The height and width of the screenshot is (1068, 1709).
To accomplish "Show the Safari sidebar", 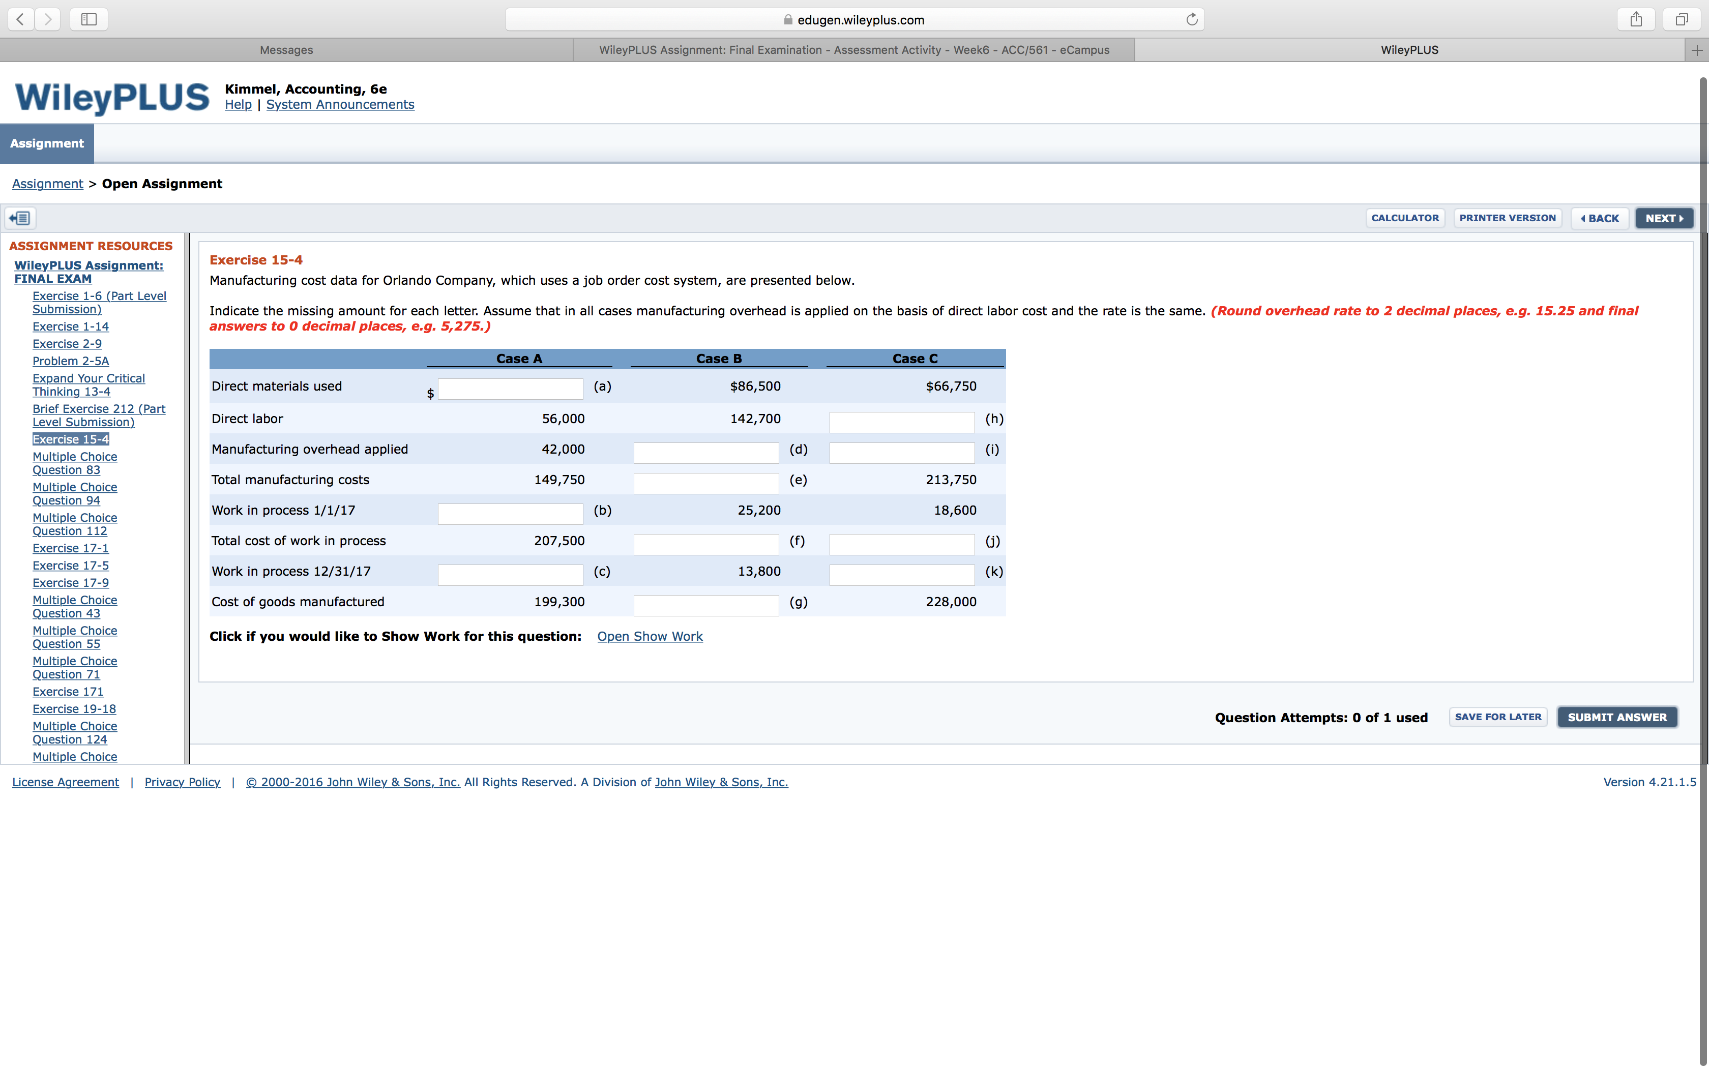I will pyautogui.click(x=89, y=19).
